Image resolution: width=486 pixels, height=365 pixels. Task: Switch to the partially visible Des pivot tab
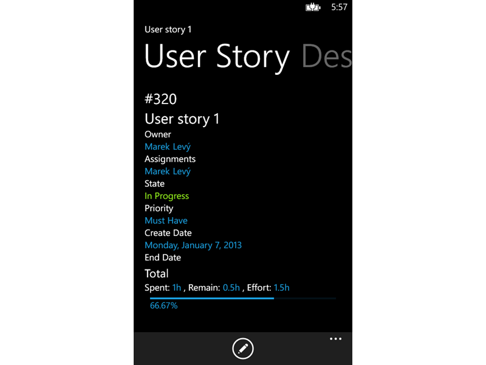coord(327,57)
